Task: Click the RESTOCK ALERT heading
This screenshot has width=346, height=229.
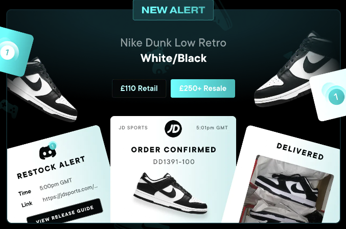Action: click(x=51, y=167)
